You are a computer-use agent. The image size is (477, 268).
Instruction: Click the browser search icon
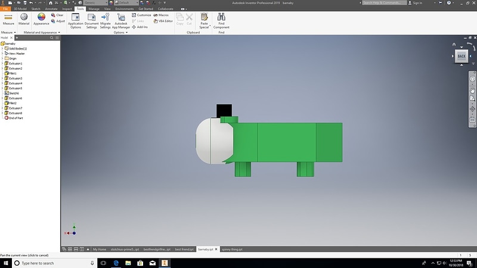coord(51,38)
